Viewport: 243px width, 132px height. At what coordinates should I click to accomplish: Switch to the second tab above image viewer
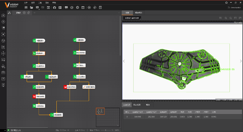pyautogui.click(x=138, y=13)
